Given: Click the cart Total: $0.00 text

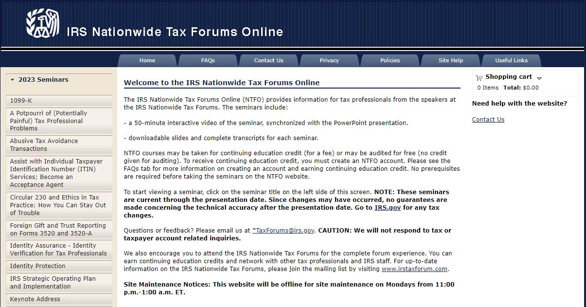Looking at the screenshot, I should coord(521,88).
